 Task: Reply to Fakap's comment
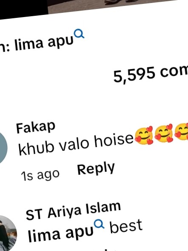[96, 169]
